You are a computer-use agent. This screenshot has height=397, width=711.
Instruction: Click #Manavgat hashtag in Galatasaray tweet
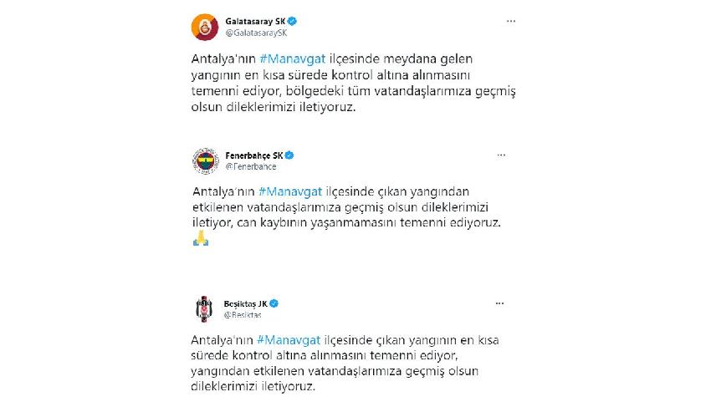pos(293,59)
